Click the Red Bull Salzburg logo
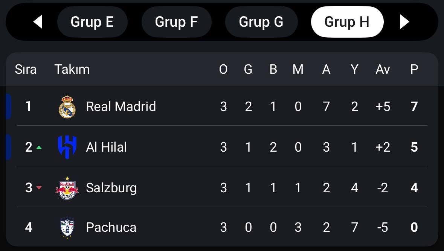The width and height of the screenshot is (444, 251). coord(67,188)
